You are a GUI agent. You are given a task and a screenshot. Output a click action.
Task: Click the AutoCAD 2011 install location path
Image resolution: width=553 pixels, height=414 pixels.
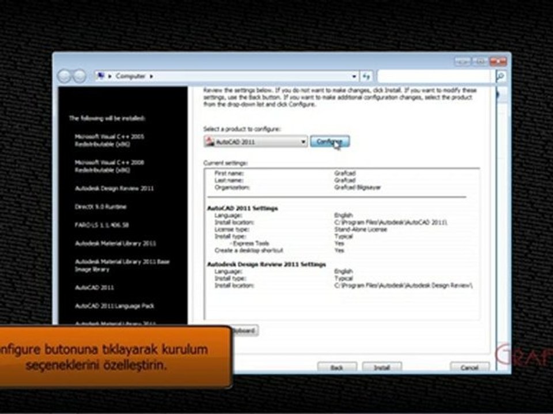tap(391, 223)
